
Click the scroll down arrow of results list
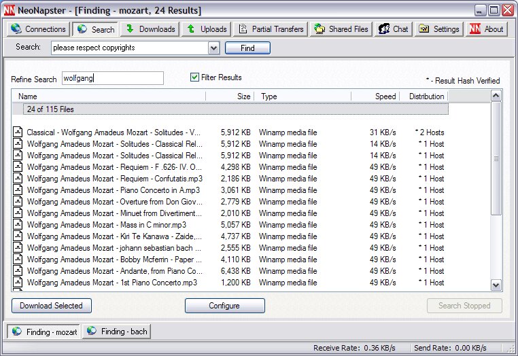tap(496, 285)
